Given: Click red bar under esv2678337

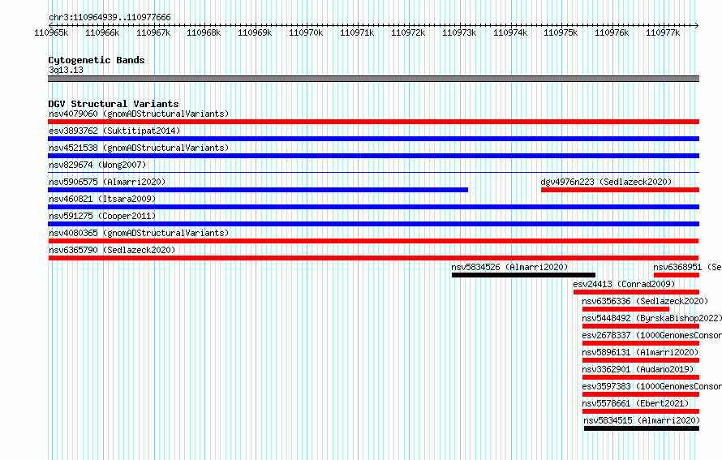Looking at the screenshot, I should pyautogui.click(x=641, y=343).
